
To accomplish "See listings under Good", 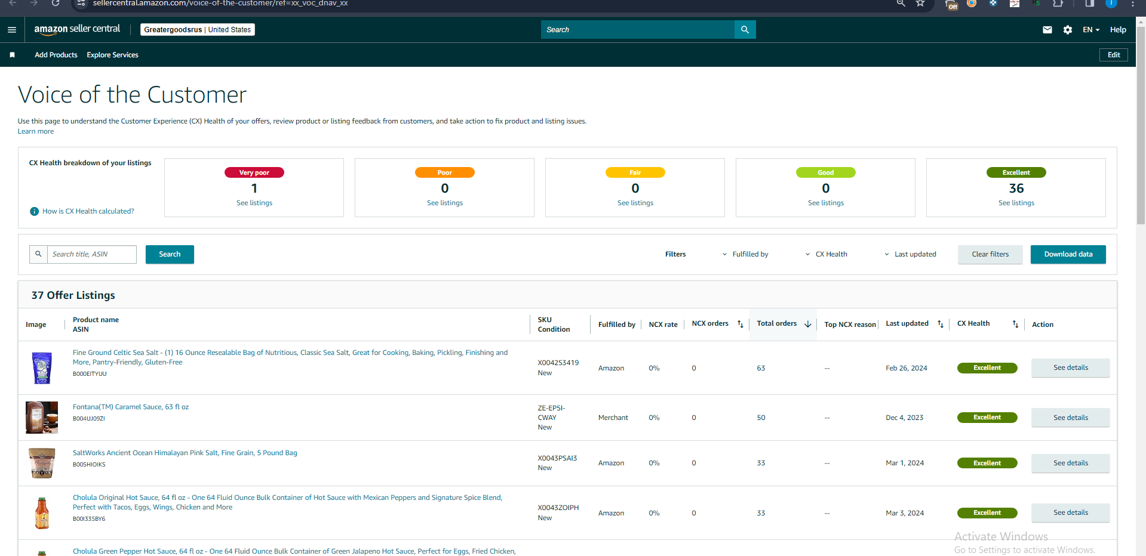I will 826,203.
